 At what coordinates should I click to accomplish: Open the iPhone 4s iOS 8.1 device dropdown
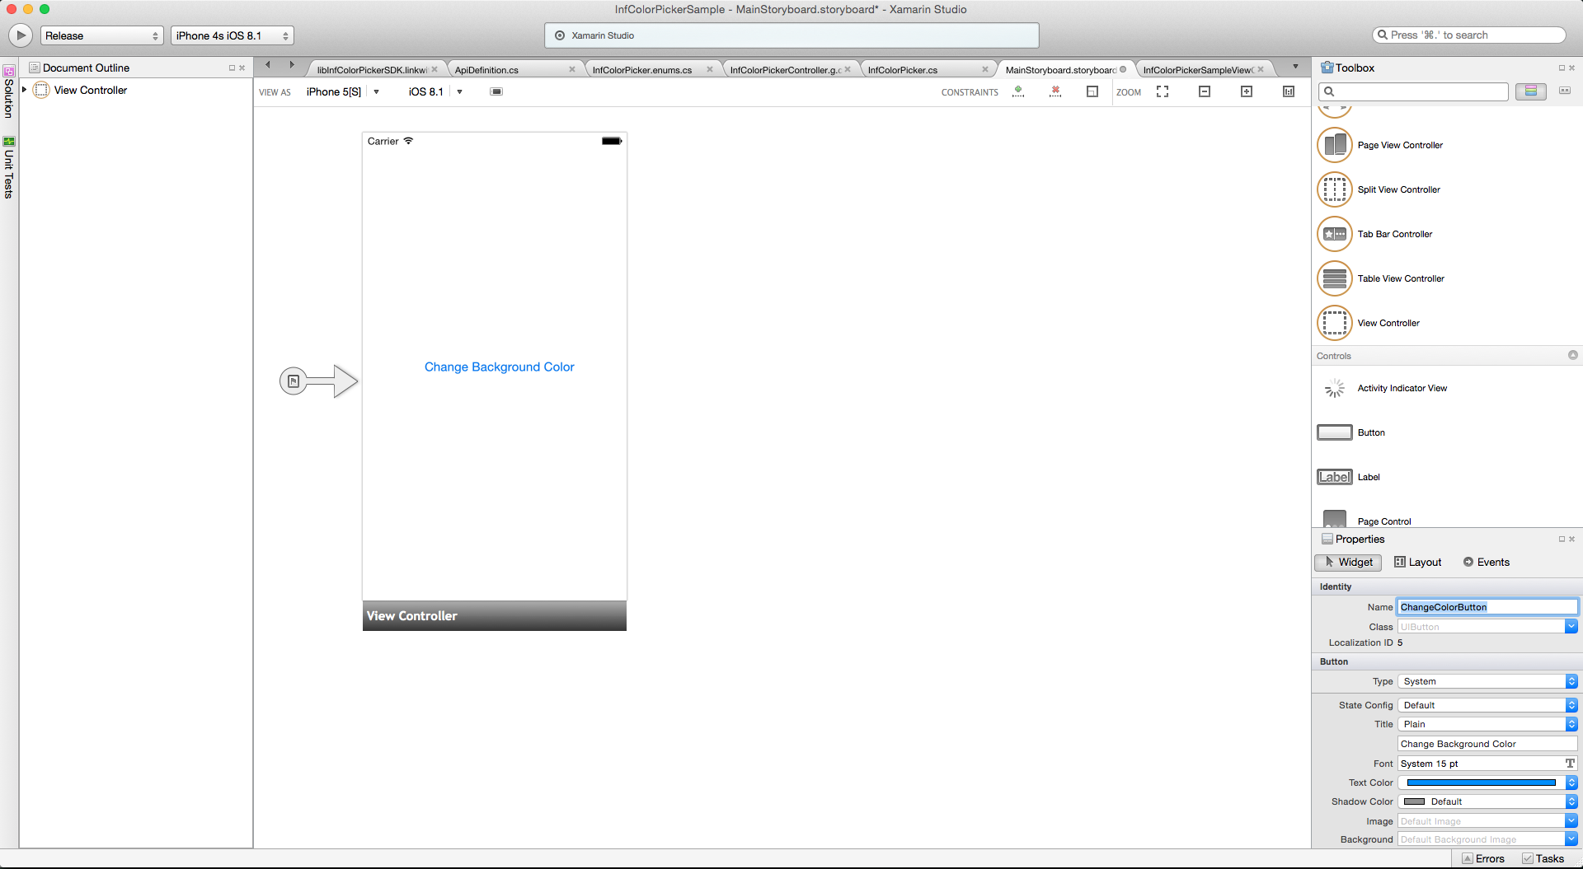point(232,35)
